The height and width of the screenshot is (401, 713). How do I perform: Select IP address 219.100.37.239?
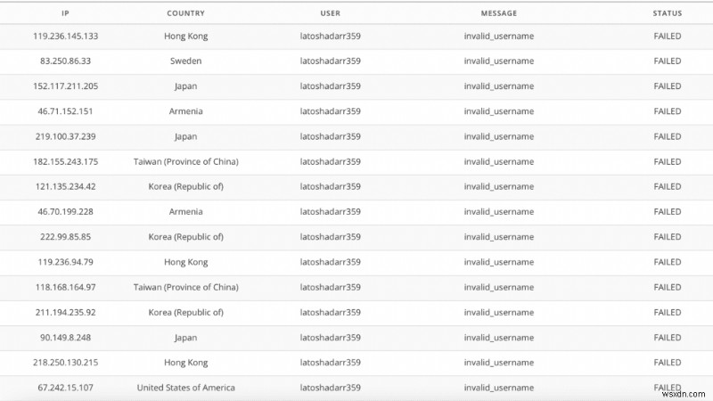(66, 136)
